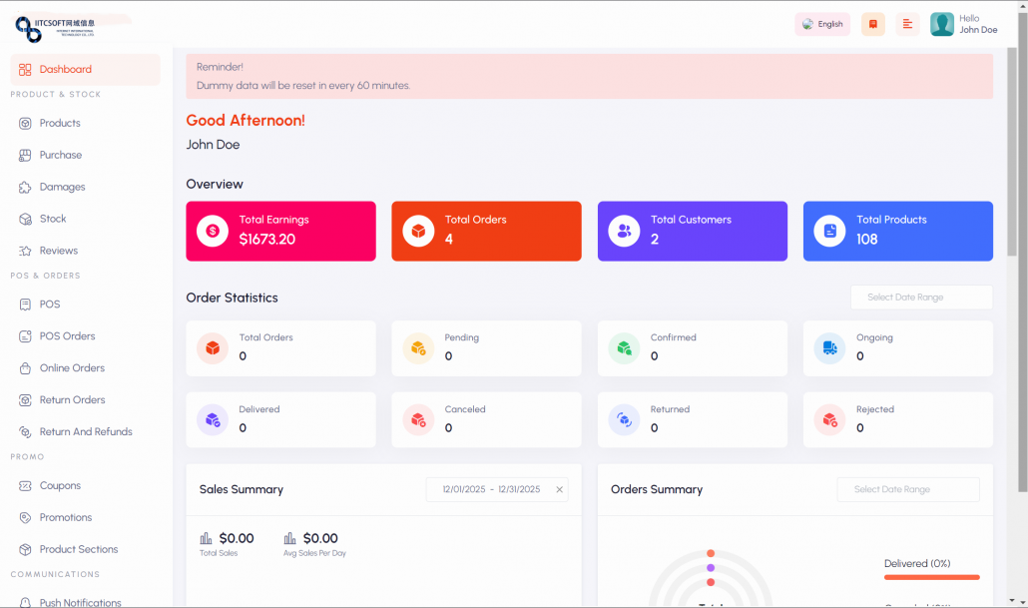Click the Total Earnings dollar icon
This screenshot has height=608, width=1028.
213,232
